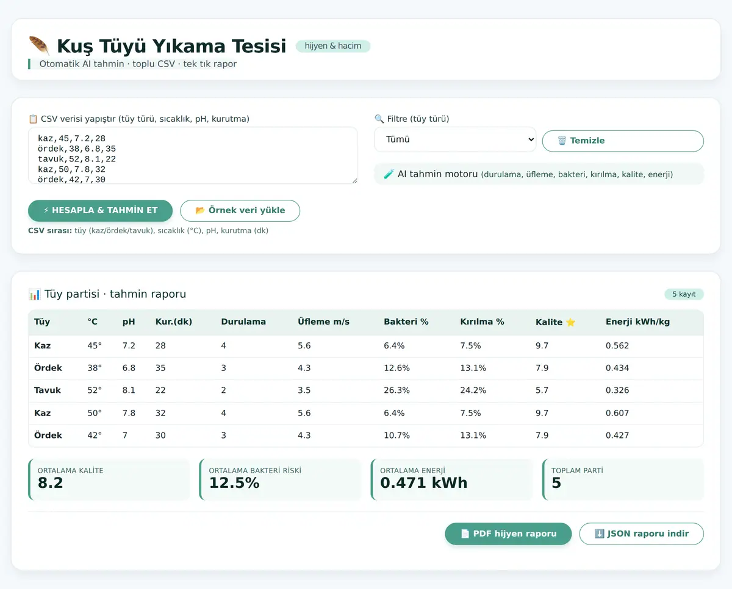Clear the data using Temizle
This screenshot has height=589, width=732.
(x=623, y=141)
